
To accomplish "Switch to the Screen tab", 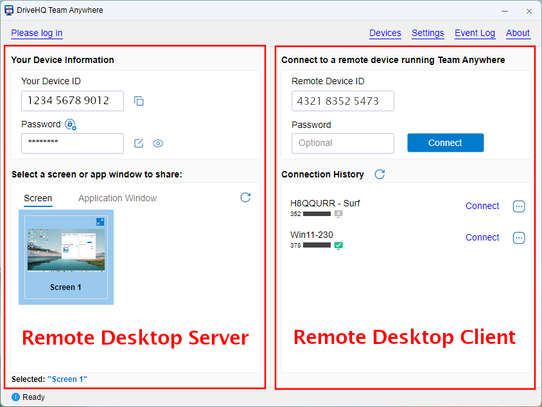I will click(x=38, y=198).
